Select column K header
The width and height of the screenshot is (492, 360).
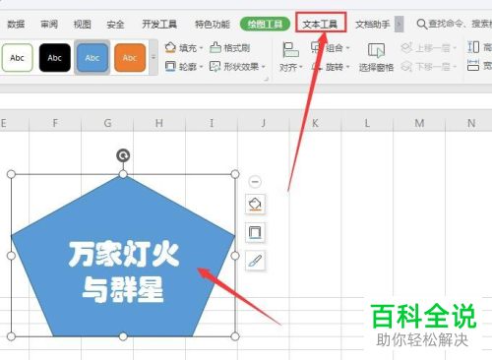click(x=315, y=123)
